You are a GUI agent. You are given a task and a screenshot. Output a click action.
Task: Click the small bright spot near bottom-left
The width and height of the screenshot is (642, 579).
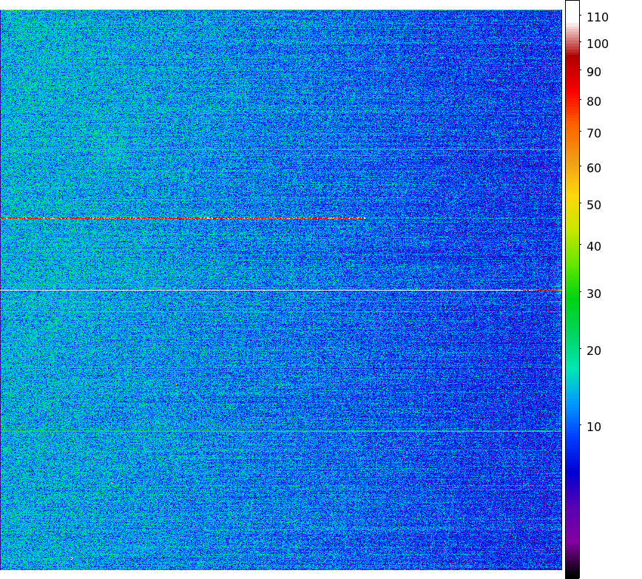click(x=72, y=558)
